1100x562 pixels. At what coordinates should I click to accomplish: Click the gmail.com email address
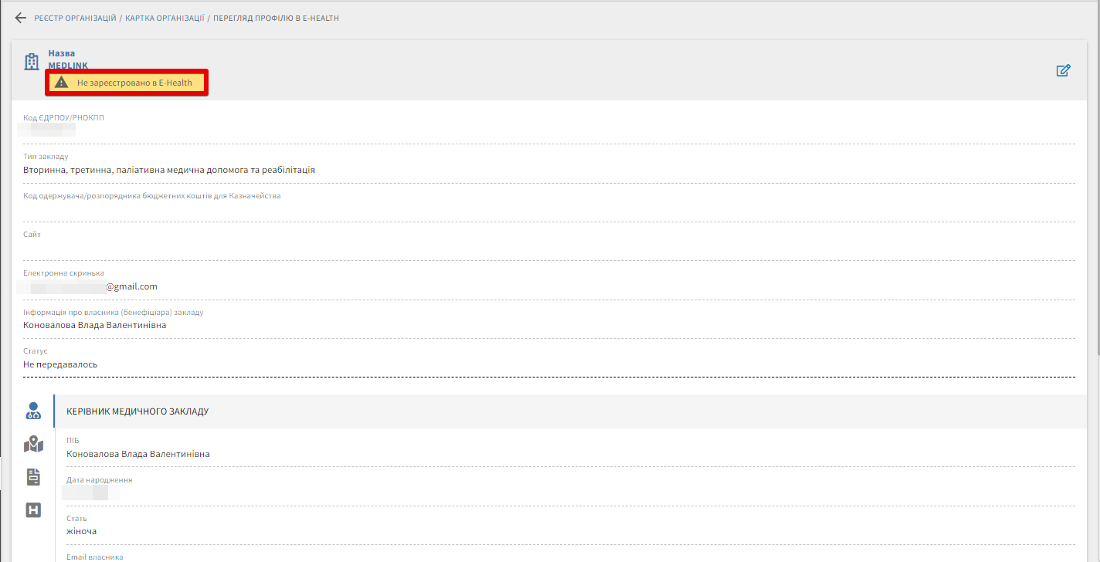pos(131,286)
